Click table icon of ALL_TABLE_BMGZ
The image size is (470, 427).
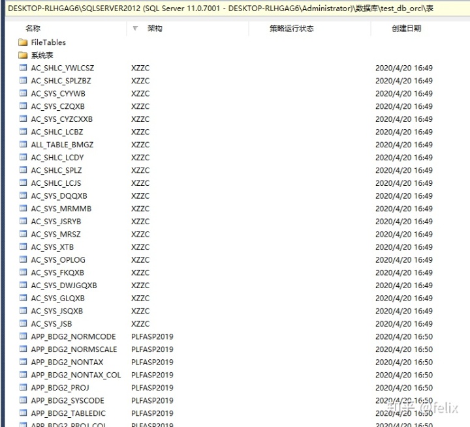[23, 145]
